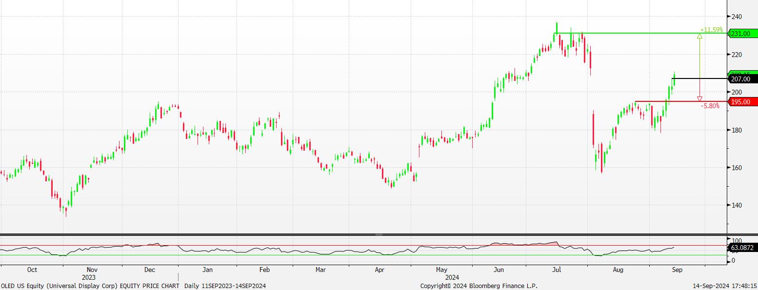This screenshot has width=758, height=290.
Task: Grab the pane divider handle above RSI
Action: click(379, 234)
